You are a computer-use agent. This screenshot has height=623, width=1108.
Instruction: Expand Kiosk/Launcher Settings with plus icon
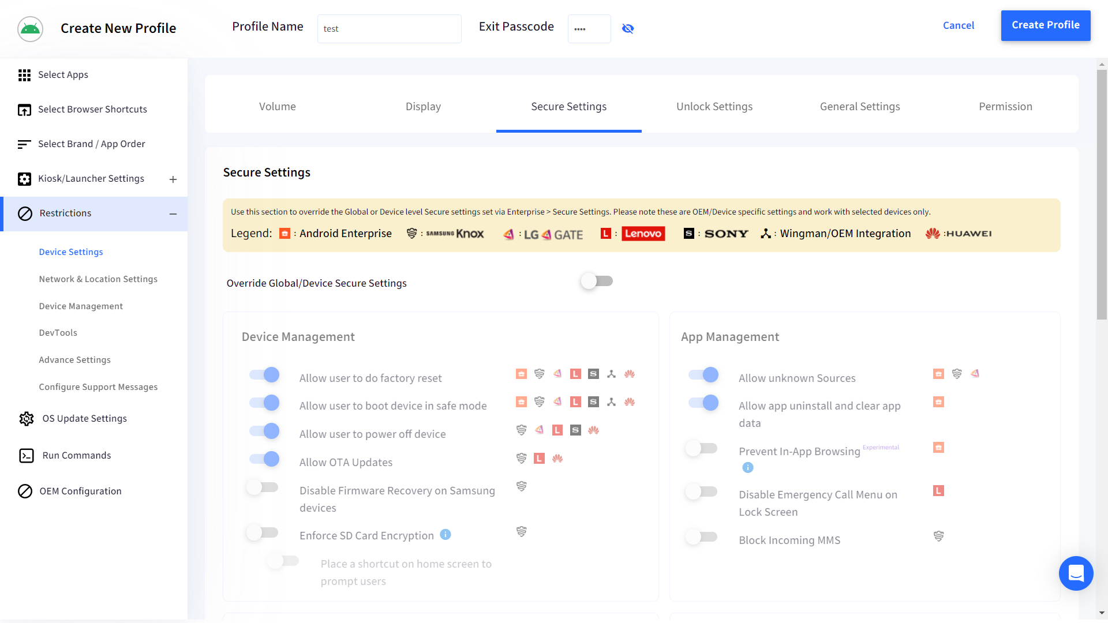click(173, 179)
